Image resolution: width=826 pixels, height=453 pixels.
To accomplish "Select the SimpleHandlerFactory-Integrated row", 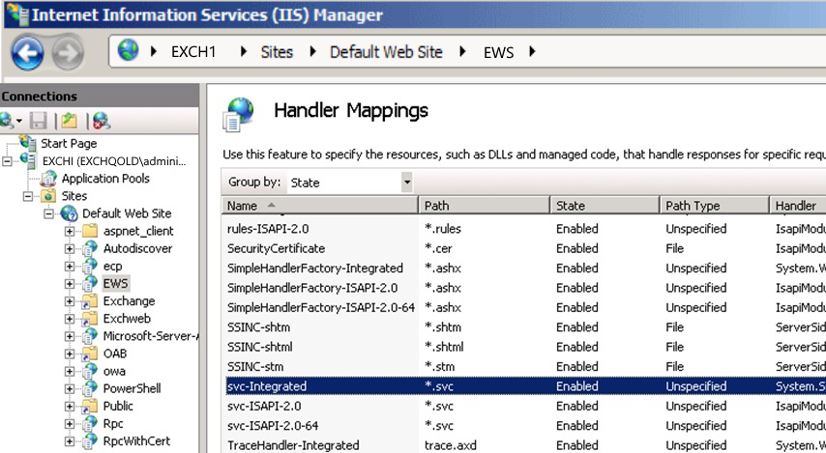I will [526, 269].
